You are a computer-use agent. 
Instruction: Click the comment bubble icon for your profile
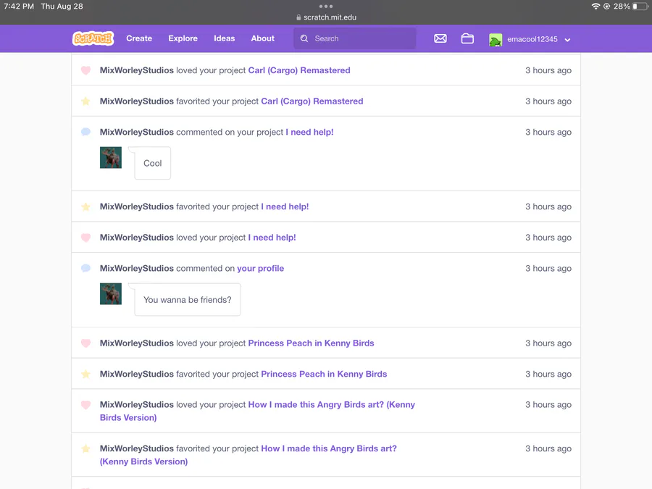point(85,268)
